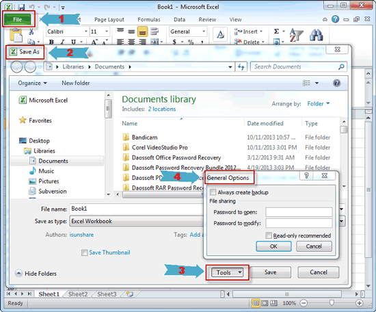
Task: Click New folder button
Action: pyautogui.click(x=76, y=83)
